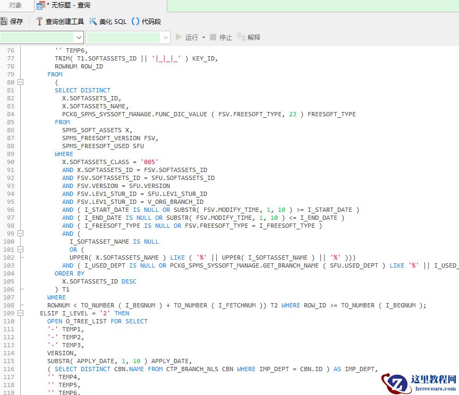
Task: Click line number 115 in the gutter
Action: coord(9,361)
